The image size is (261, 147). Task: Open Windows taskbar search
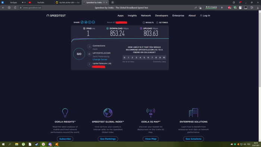coord(10,144)
